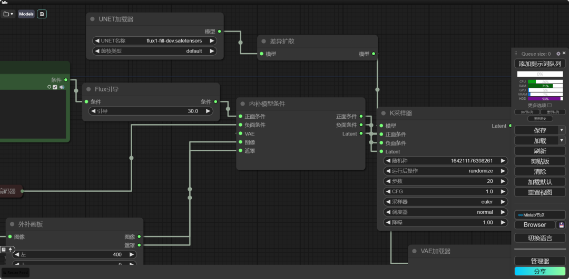
Task: Collapse the Flux引导 node via its dot
Action: [x=89, y=89]
